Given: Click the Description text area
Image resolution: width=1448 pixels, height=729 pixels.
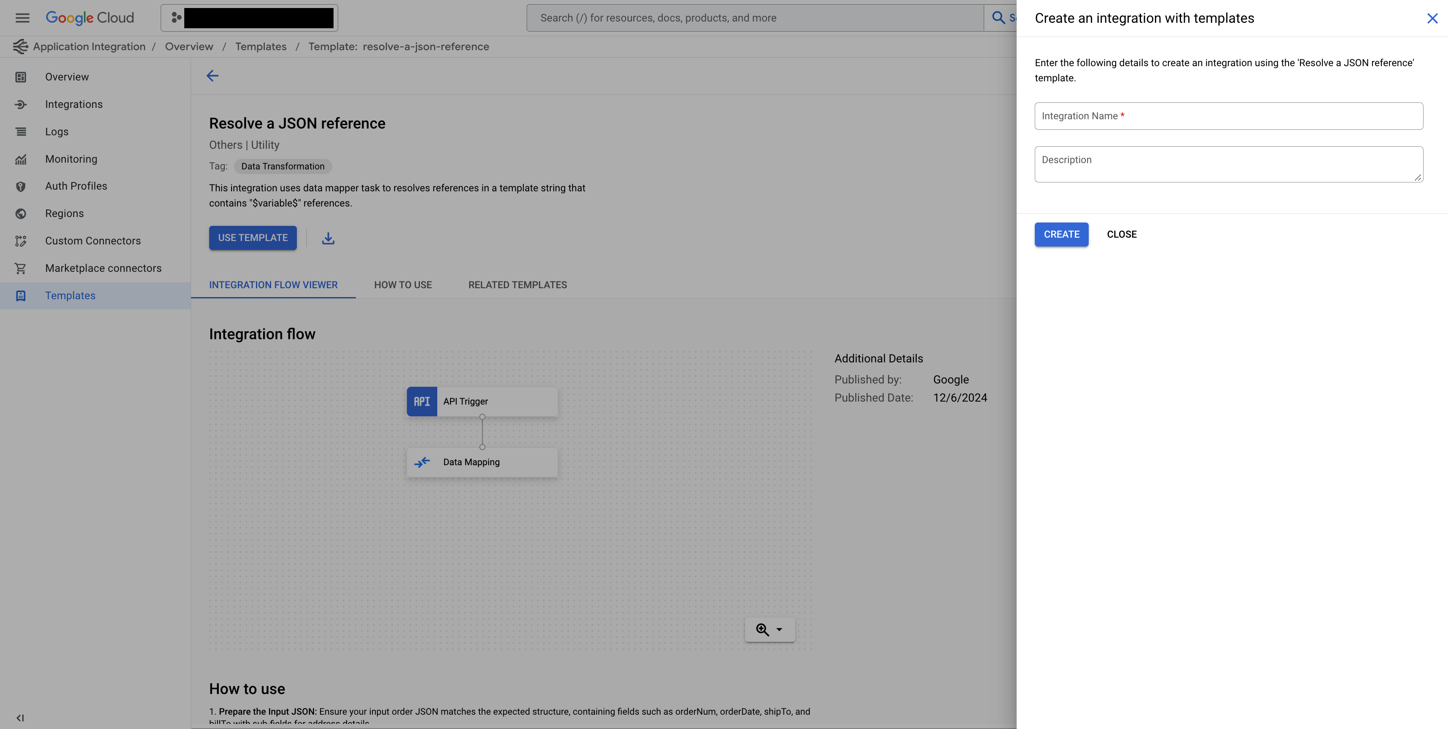Looking at the screenshot, I should pos(1228,163).
